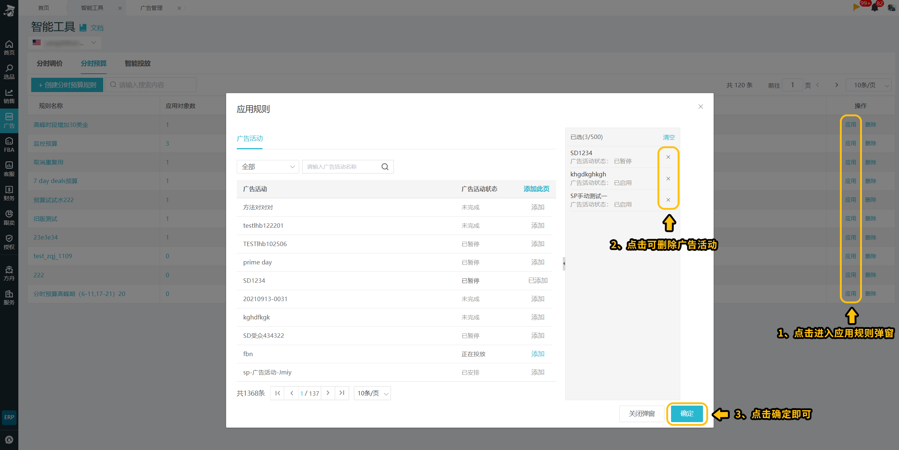Go to first page of campaign list
899x450 pixels.
tap(278, 393)
